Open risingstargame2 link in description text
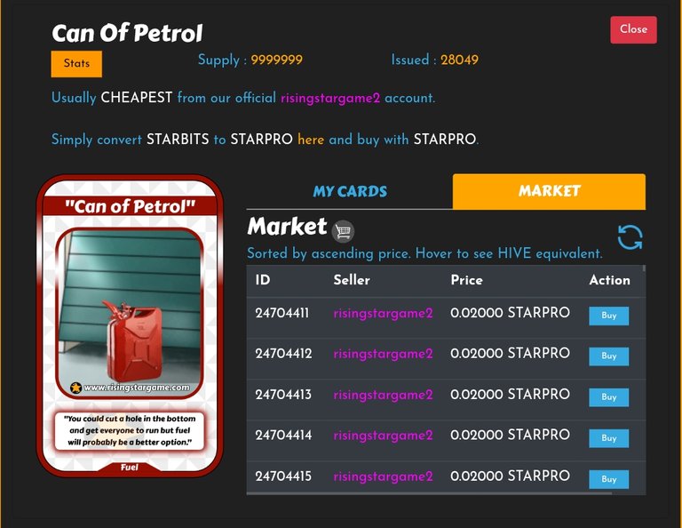Viewport: 682px width, 528px height. (330, 98)
